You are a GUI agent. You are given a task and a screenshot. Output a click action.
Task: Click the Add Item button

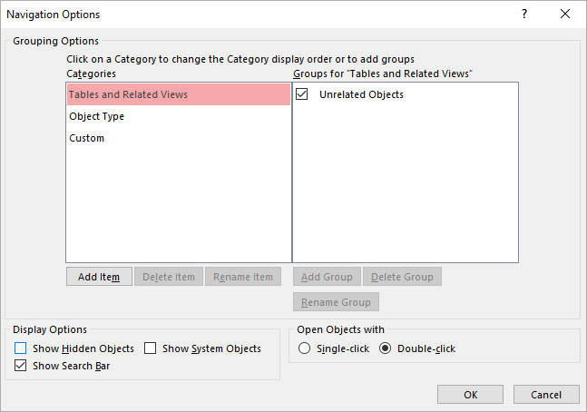point(99,277)
